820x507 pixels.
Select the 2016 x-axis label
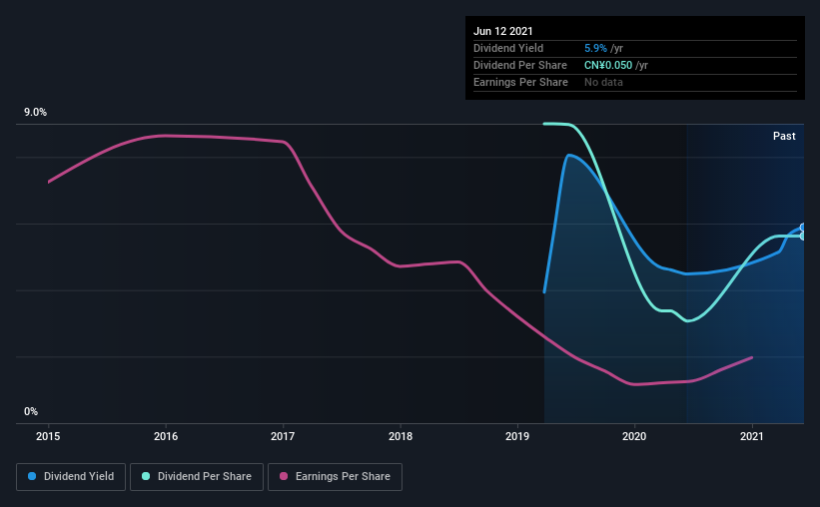(166, 436)
